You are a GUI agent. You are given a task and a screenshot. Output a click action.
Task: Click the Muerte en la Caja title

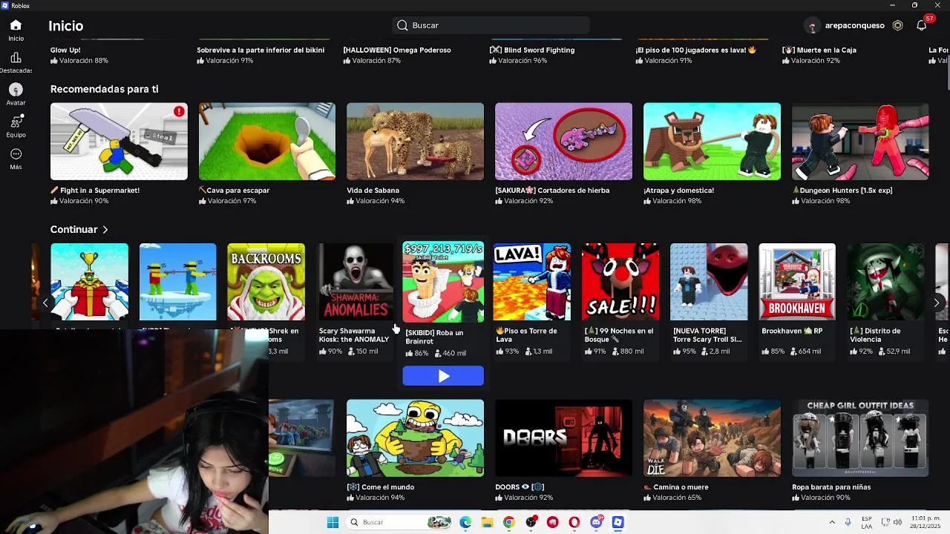click(819, 50)
